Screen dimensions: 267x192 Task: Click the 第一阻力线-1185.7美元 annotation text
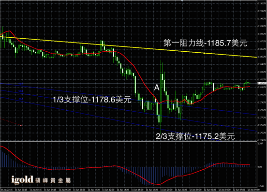[x=205, y=43]
